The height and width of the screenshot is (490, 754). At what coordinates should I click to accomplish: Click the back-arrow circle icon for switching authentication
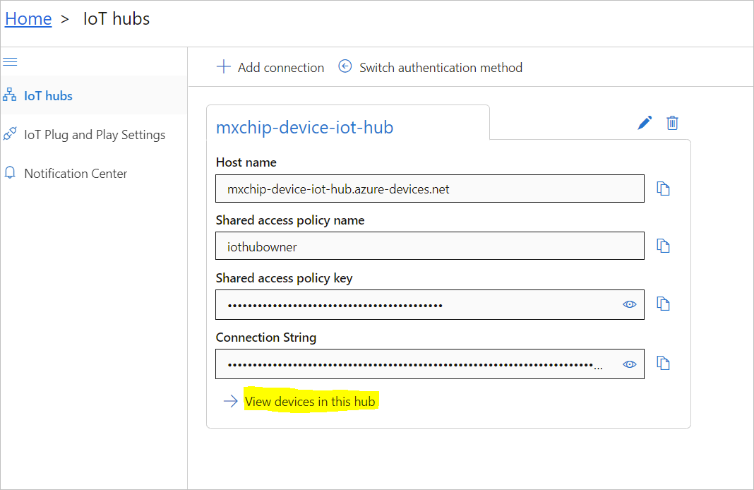pos(345,66)
